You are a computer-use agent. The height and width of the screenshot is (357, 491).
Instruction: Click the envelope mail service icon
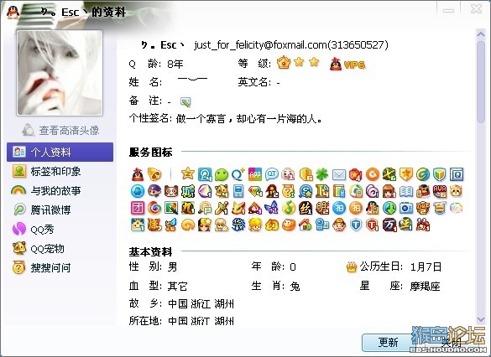click(339, 175)
